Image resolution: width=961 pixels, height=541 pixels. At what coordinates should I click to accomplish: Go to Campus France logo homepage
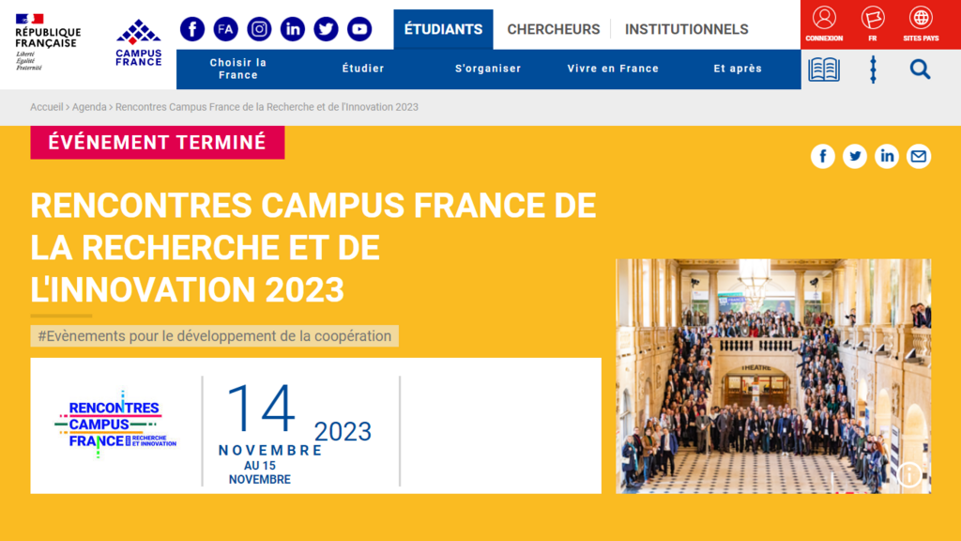click(x=139, y=42)
